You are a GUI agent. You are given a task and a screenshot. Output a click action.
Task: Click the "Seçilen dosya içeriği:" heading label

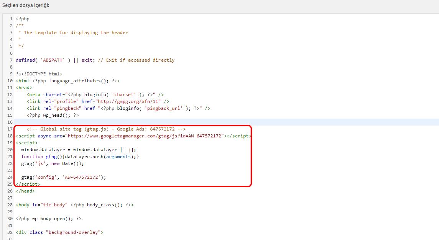click(26, 5)
